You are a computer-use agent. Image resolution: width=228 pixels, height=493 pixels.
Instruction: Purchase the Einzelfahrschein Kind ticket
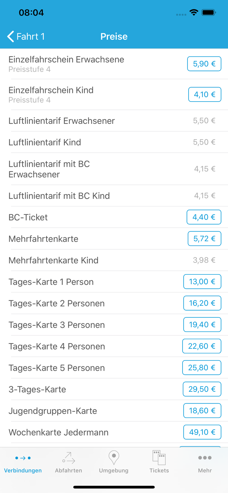[x=204, y=94]
